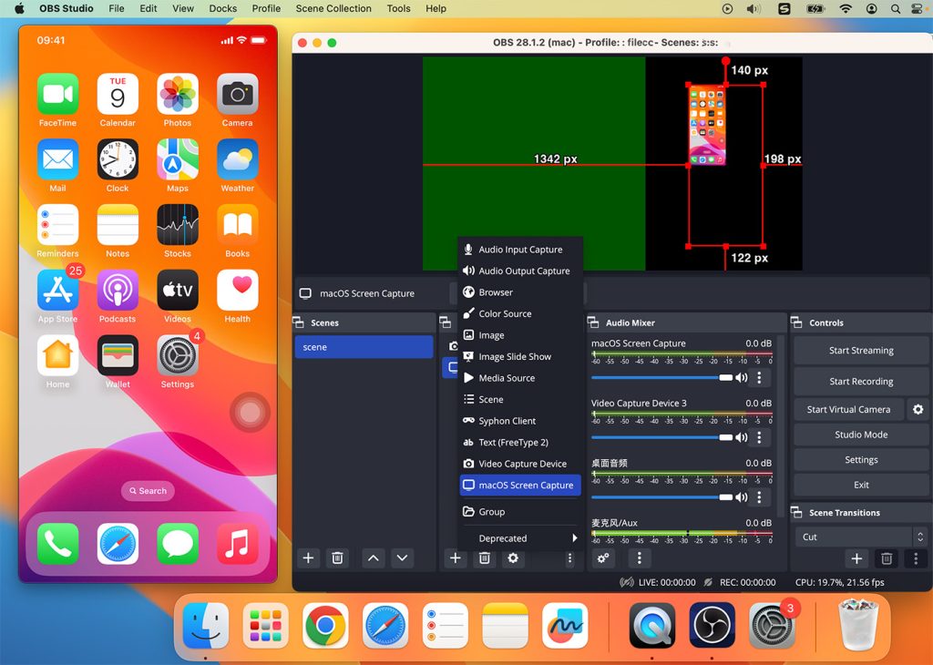
Task: Open advanced audio properties gears icon
Action: tap(603, 558)
